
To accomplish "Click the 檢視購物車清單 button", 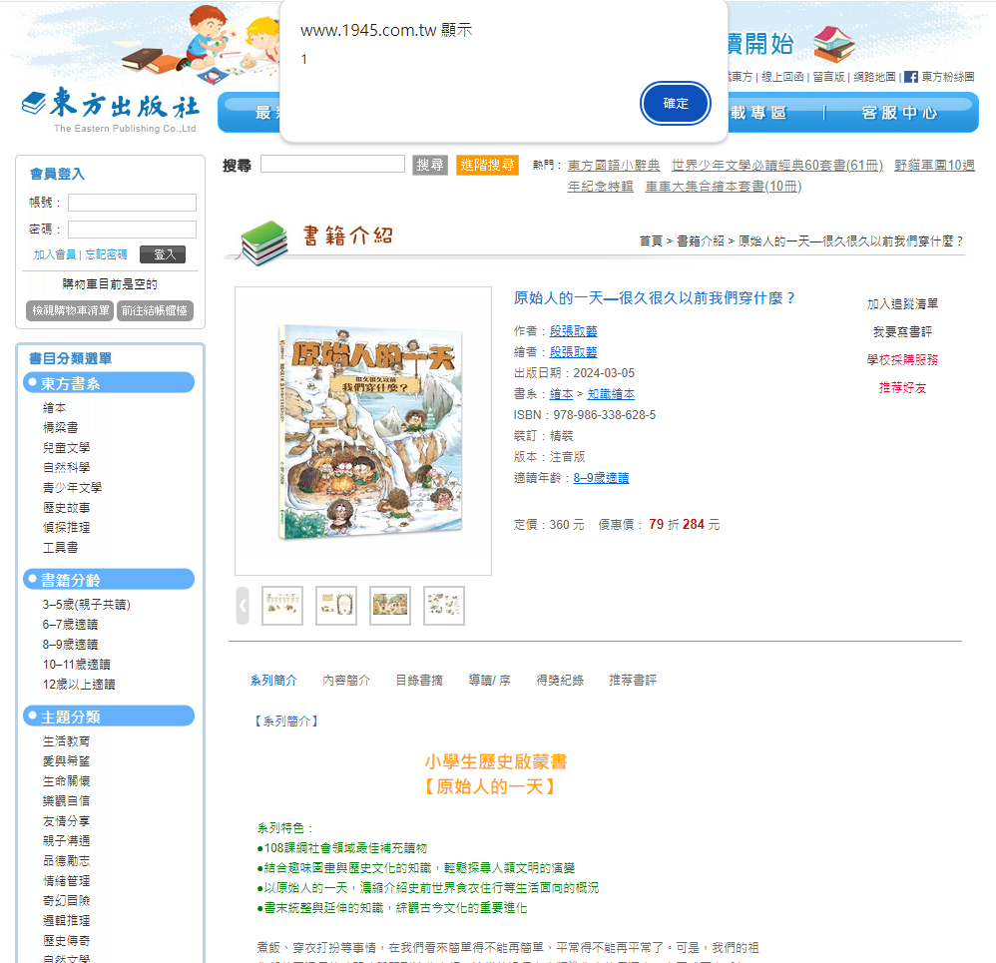I will tap(71, 310).
